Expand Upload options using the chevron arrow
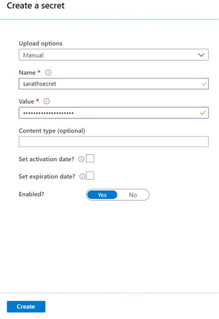The image size is (219, 319). coord(201,55)
